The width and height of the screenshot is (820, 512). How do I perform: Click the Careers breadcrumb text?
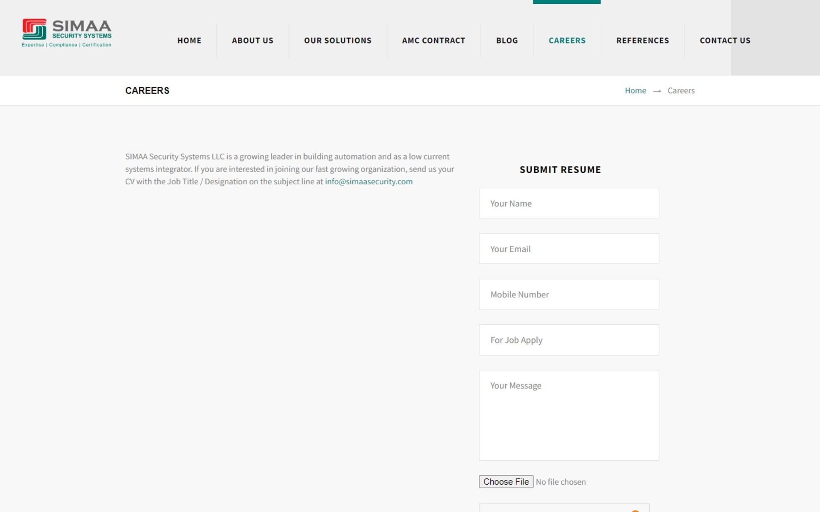tap(681, 90)
